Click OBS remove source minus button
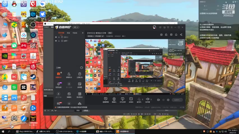Viewport: 239px width, 134px height. click(48, 110)
